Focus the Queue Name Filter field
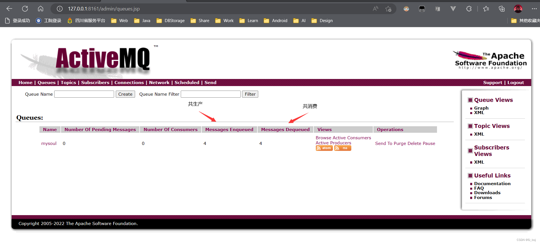Viewport: 540px width, 244px height. coord(211,94)
